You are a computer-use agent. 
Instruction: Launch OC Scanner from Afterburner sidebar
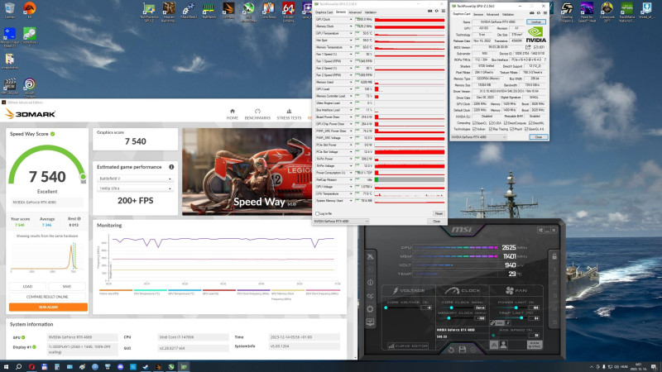click(370, 296)
